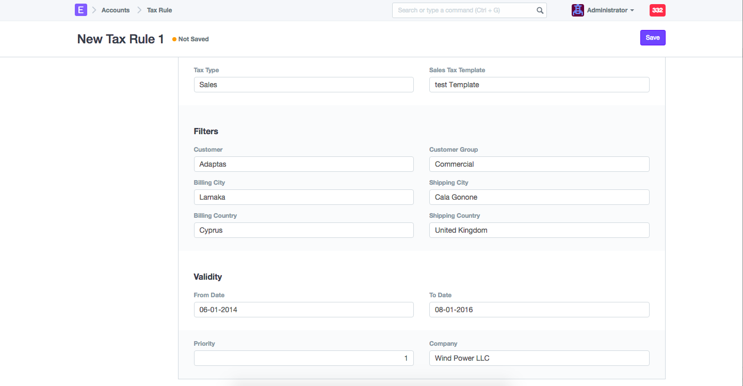Click the Billing City field
Image resolution: width=743 pixels, height=386 pixels.
pos(303,197)
